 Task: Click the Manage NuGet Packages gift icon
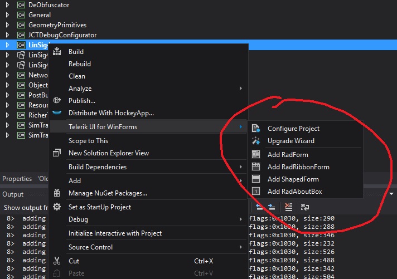[x=57, y=193]
